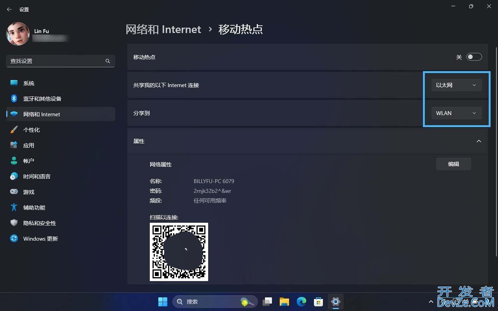Launch Microsoft Edge from the taskbar

302,302
